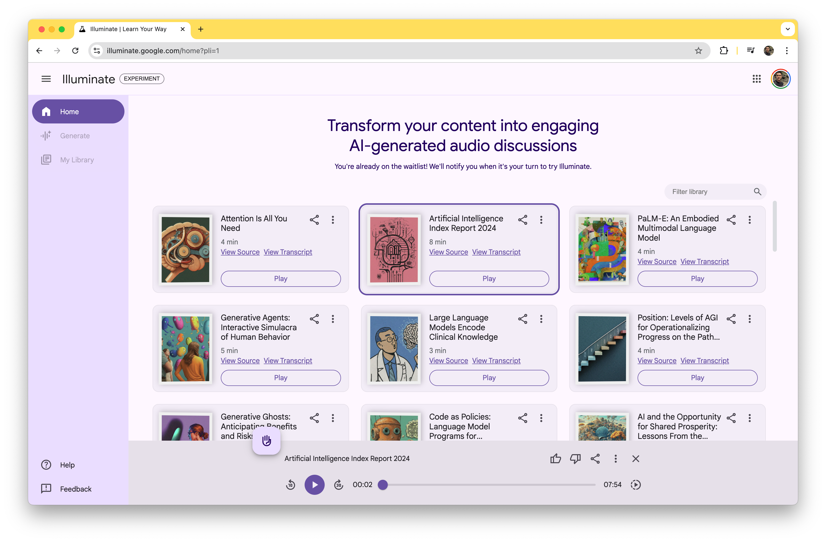Click the thumbs up icon in the player bar
Image resolution: width=826 pixels, height=542 pixels.
click(555, 458)
